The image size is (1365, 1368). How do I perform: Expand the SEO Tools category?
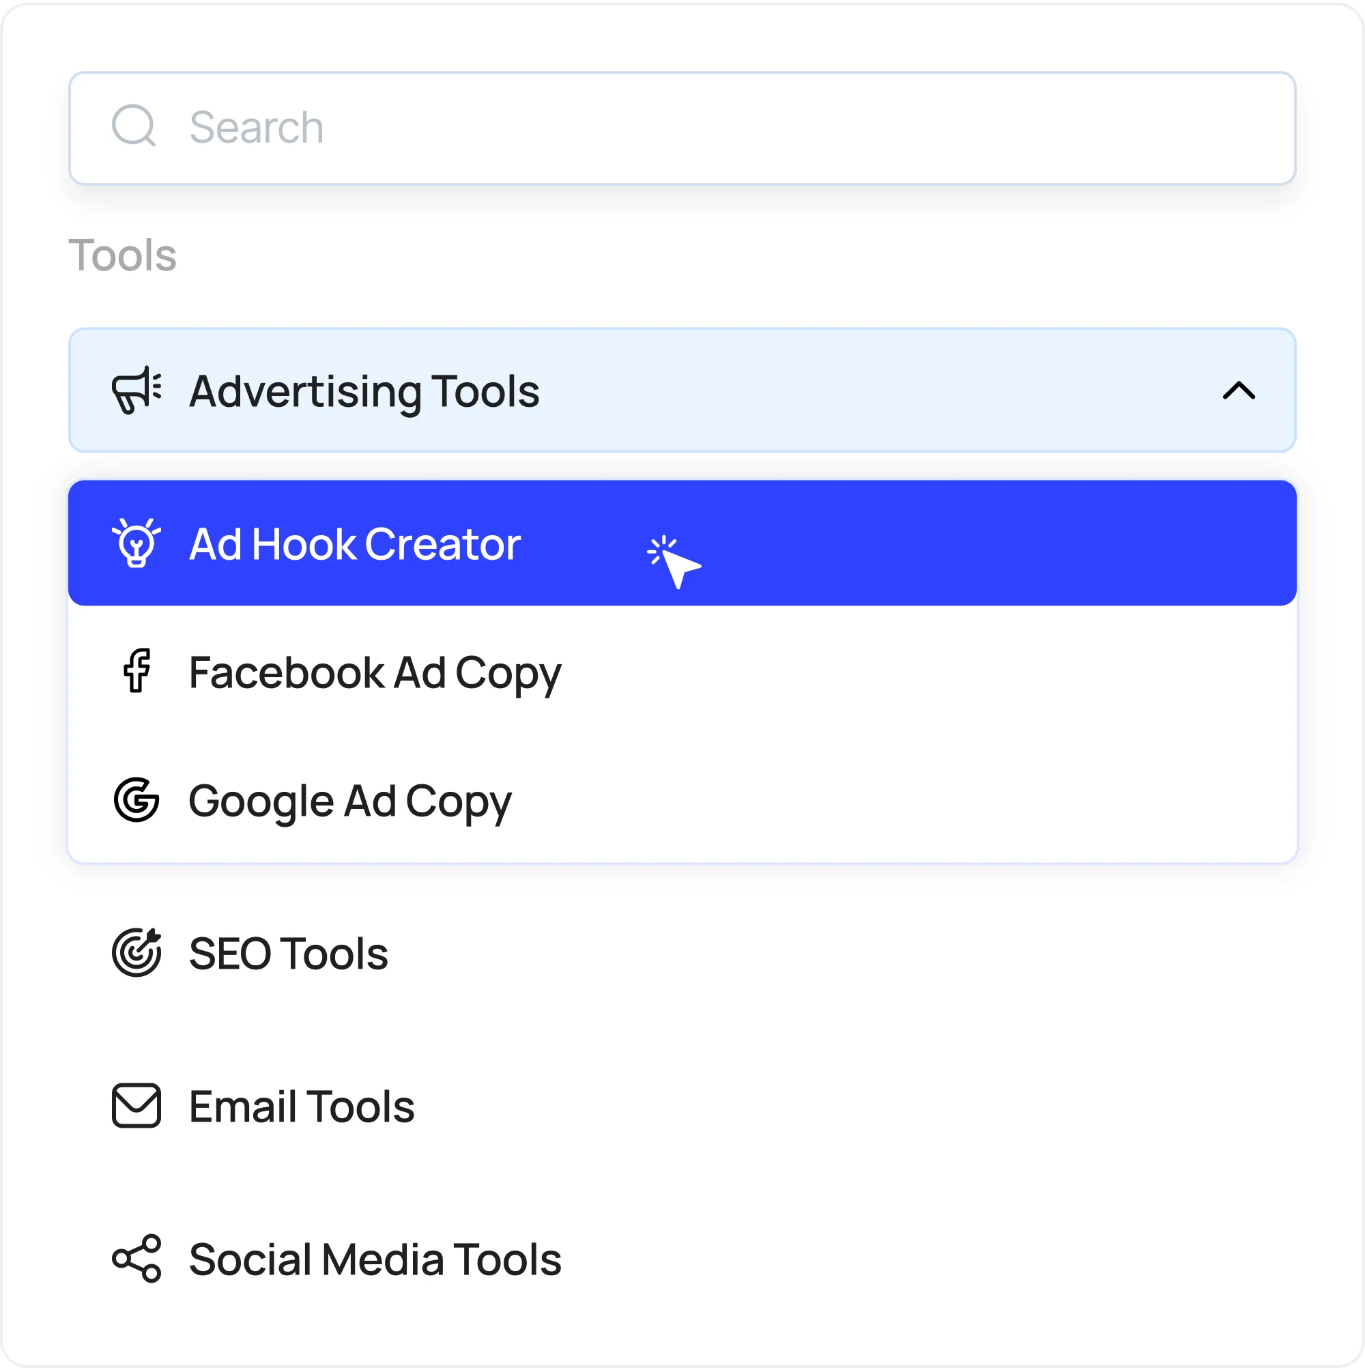coord(288,953)
